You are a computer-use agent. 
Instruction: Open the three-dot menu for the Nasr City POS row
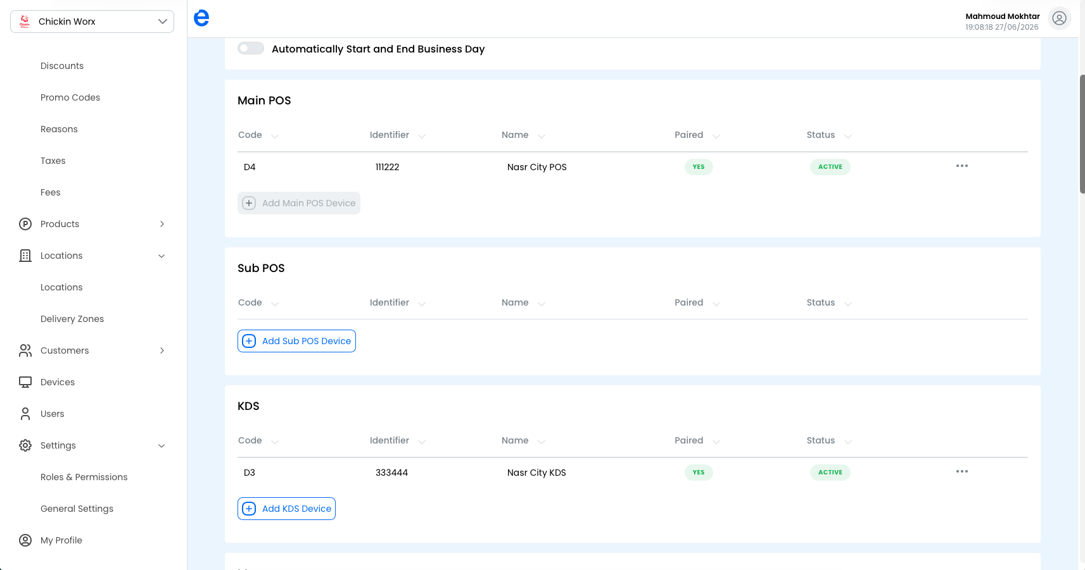point(961,166)
